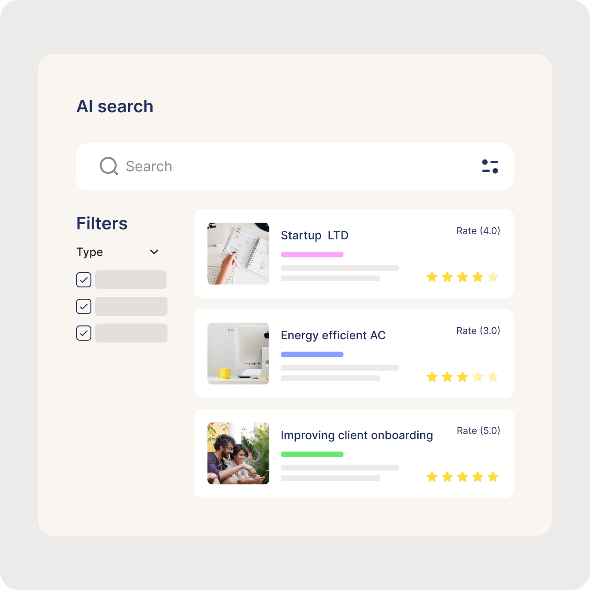Click the Type filter label

(89, 252)
